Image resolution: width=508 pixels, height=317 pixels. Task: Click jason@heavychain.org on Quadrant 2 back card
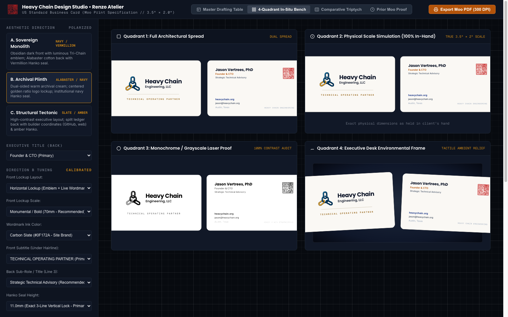[x=420, y=99]
